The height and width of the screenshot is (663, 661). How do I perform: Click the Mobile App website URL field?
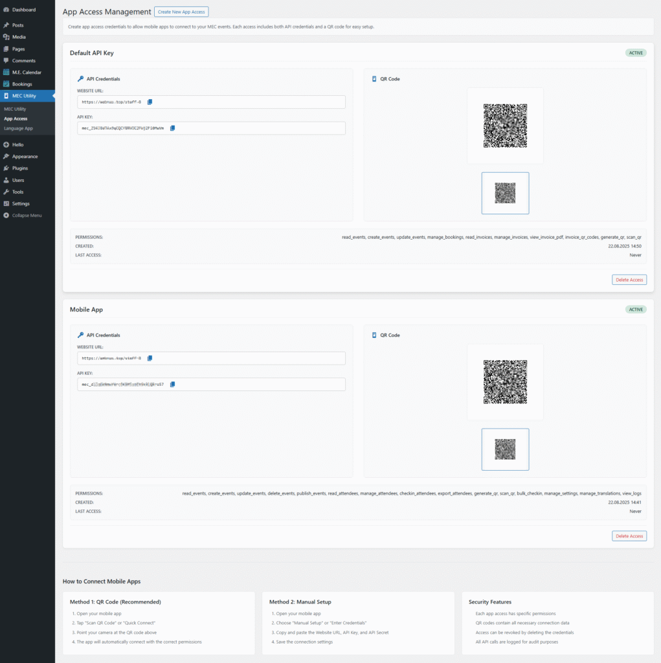click(211, 358)
